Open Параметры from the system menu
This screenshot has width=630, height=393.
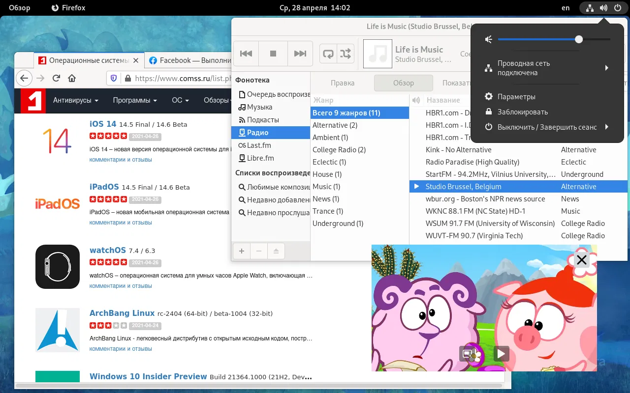[x=547, y=97]
